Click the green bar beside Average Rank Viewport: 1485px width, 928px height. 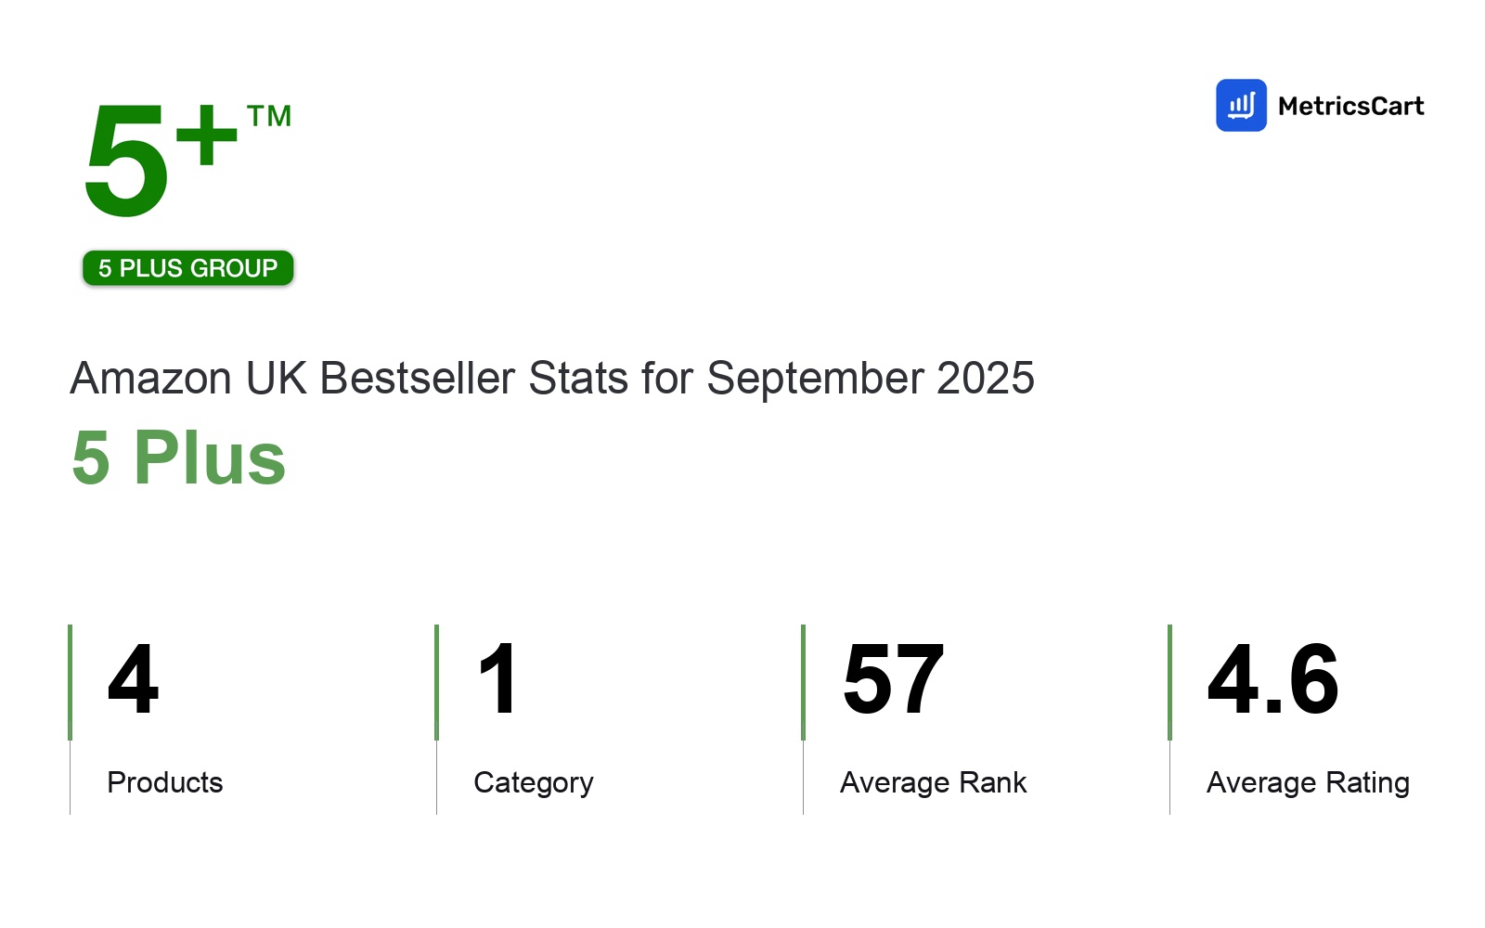804,682
